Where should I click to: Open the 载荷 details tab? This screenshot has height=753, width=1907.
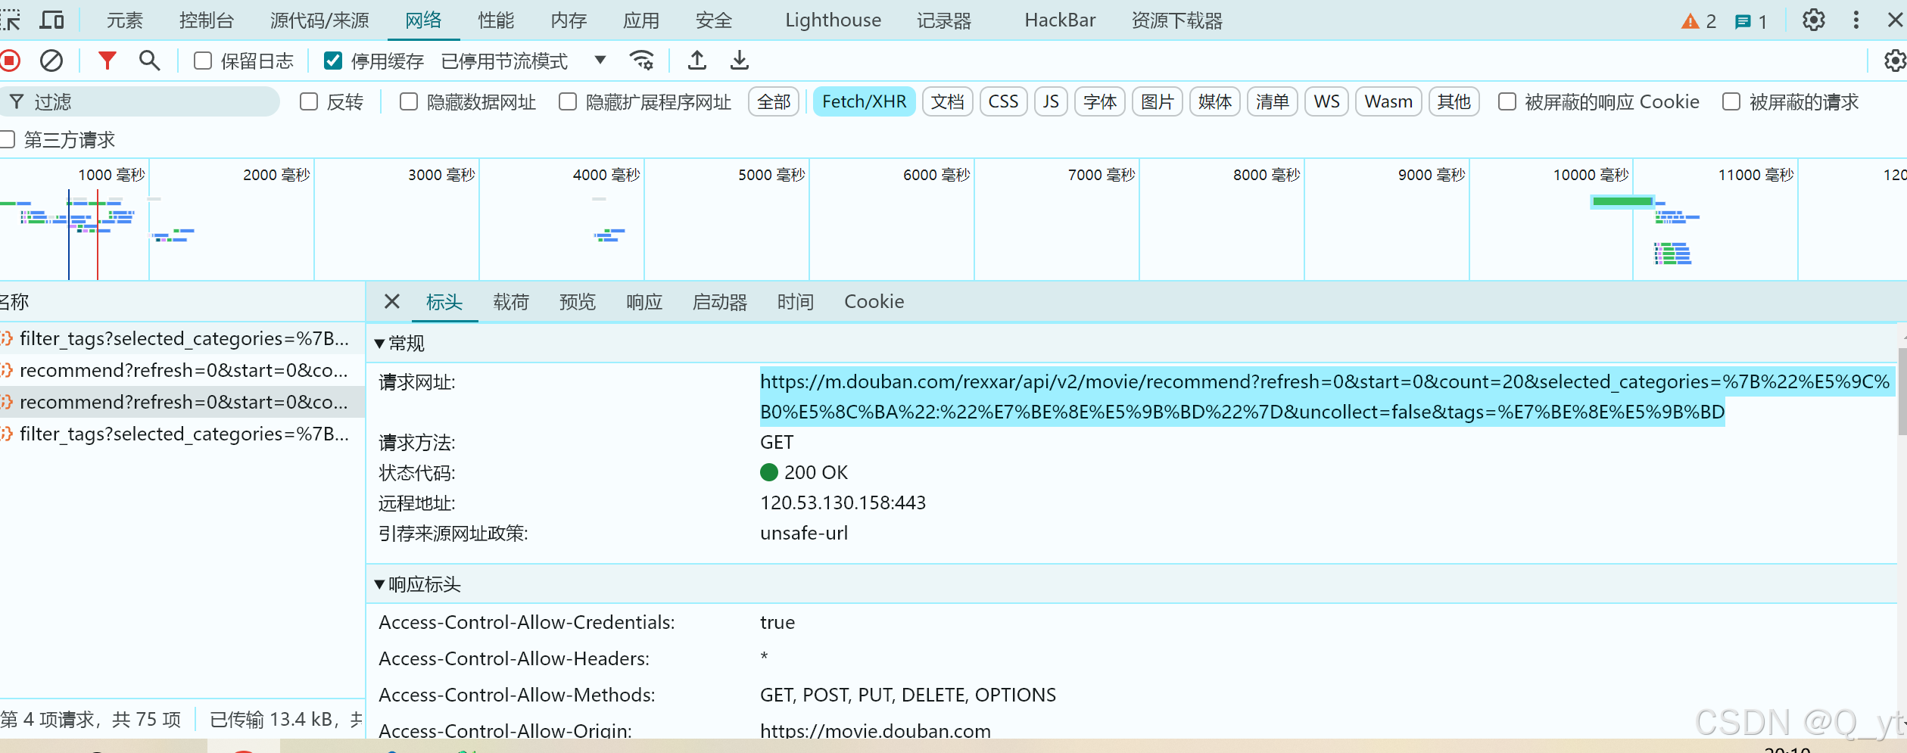(511, 302)
